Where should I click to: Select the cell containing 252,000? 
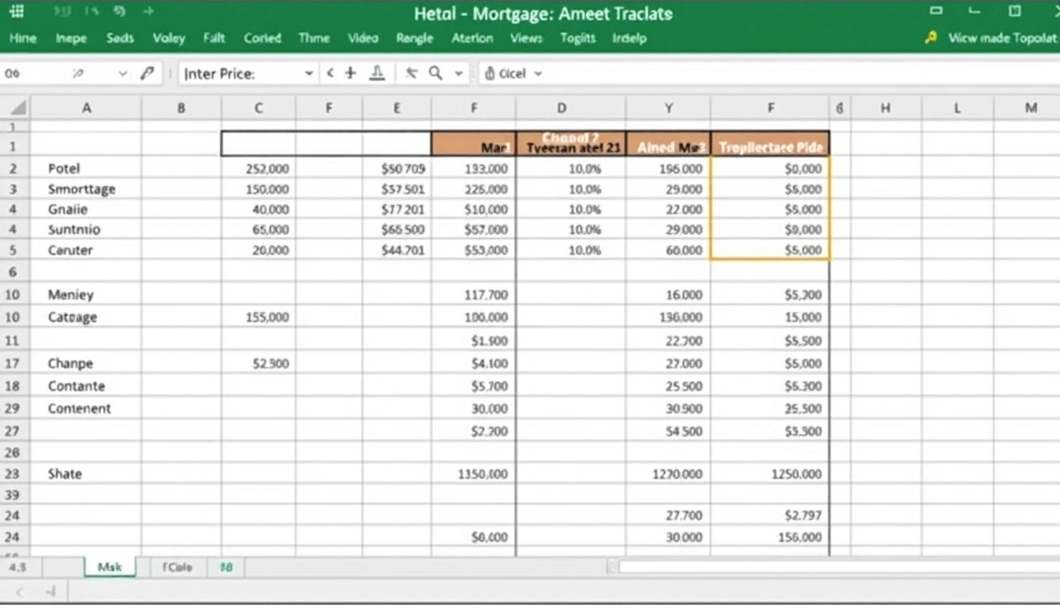point(259,169)
